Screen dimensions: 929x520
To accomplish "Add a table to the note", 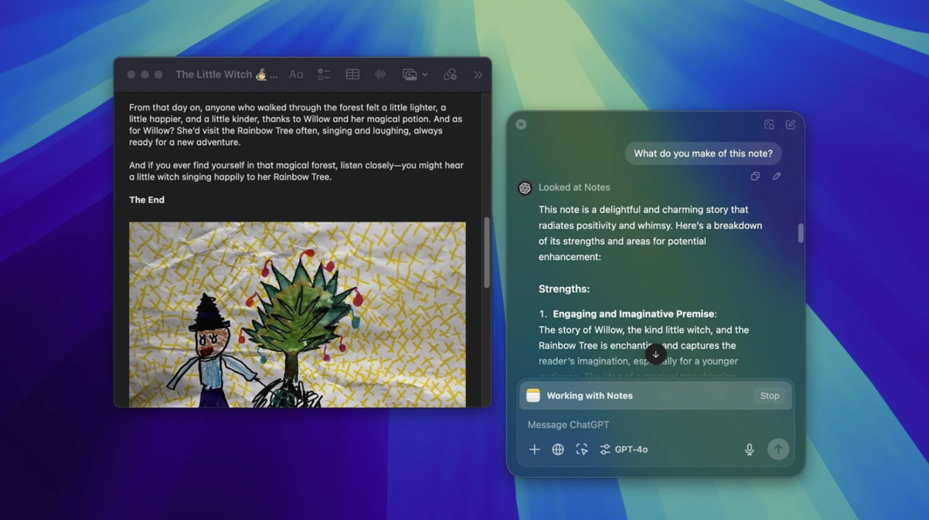I will [x=352, y=75].
